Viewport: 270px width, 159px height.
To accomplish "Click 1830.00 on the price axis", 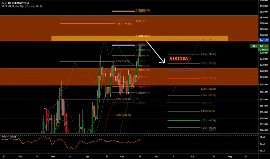I will coord(264,6).
